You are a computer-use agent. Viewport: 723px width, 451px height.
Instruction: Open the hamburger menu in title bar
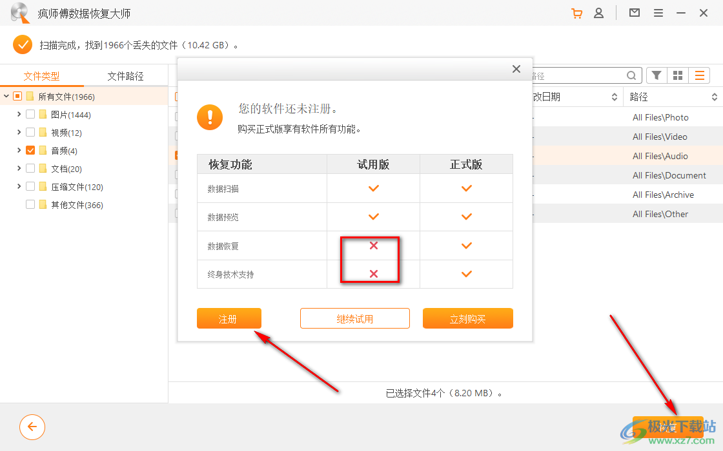(x=658, y=14)
